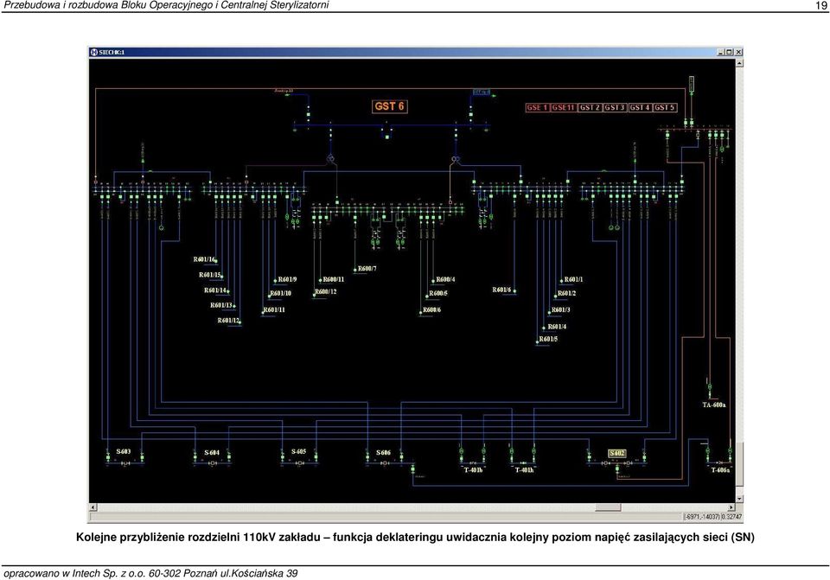
Task: Switch to GST 2 station view
Action: (x=589, y=107)
